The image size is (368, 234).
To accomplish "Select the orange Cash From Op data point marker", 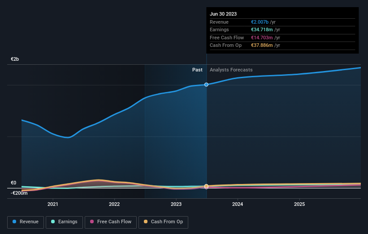I will click(x=206, y=186).
